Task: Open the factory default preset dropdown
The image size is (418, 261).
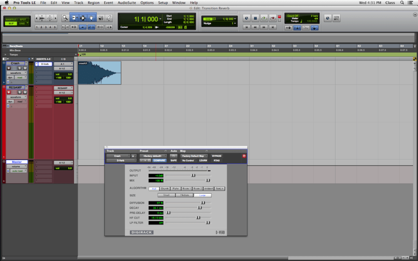Action: pos(153,156)
